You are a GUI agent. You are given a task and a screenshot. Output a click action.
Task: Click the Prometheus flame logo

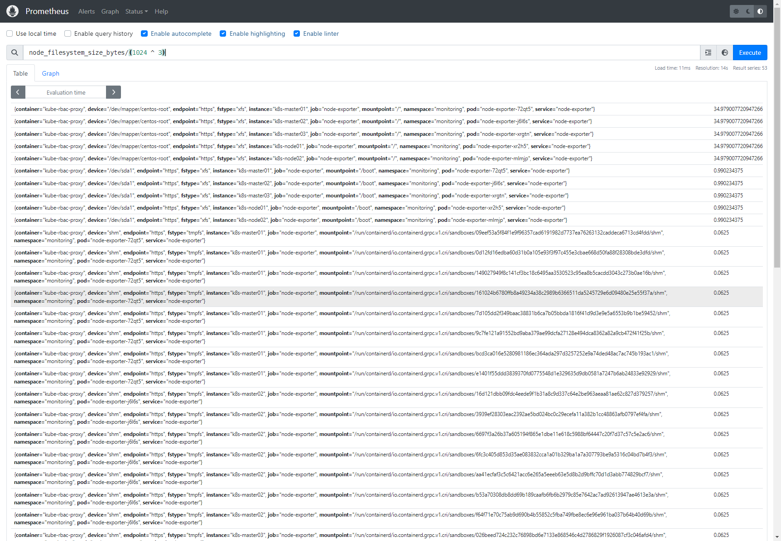[x=13, y=11]
